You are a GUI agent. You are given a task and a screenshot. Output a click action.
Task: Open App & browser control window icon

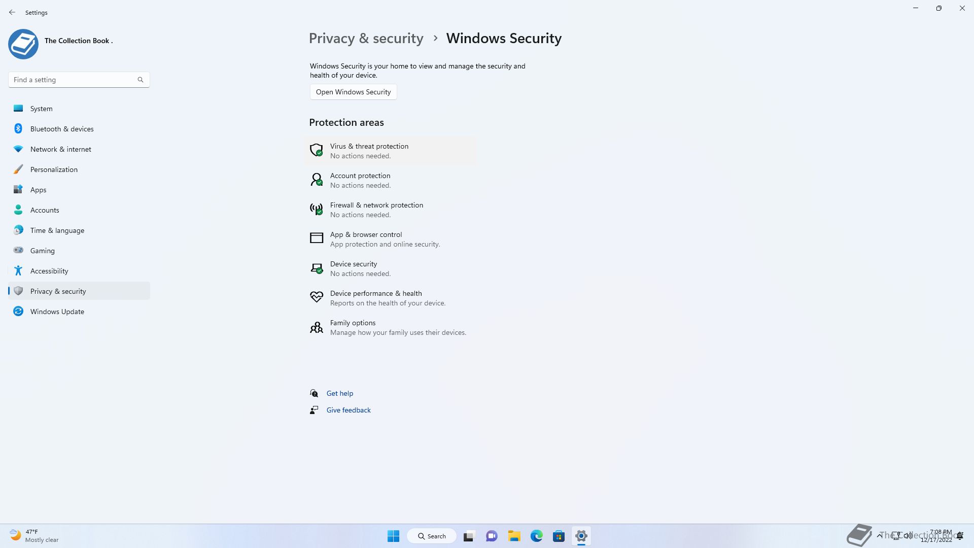pyautogui.click(x=316, y=238)
